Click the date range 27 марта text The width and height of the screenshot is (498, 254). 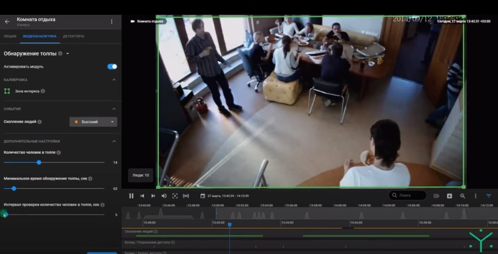click(x=228, y=196)
